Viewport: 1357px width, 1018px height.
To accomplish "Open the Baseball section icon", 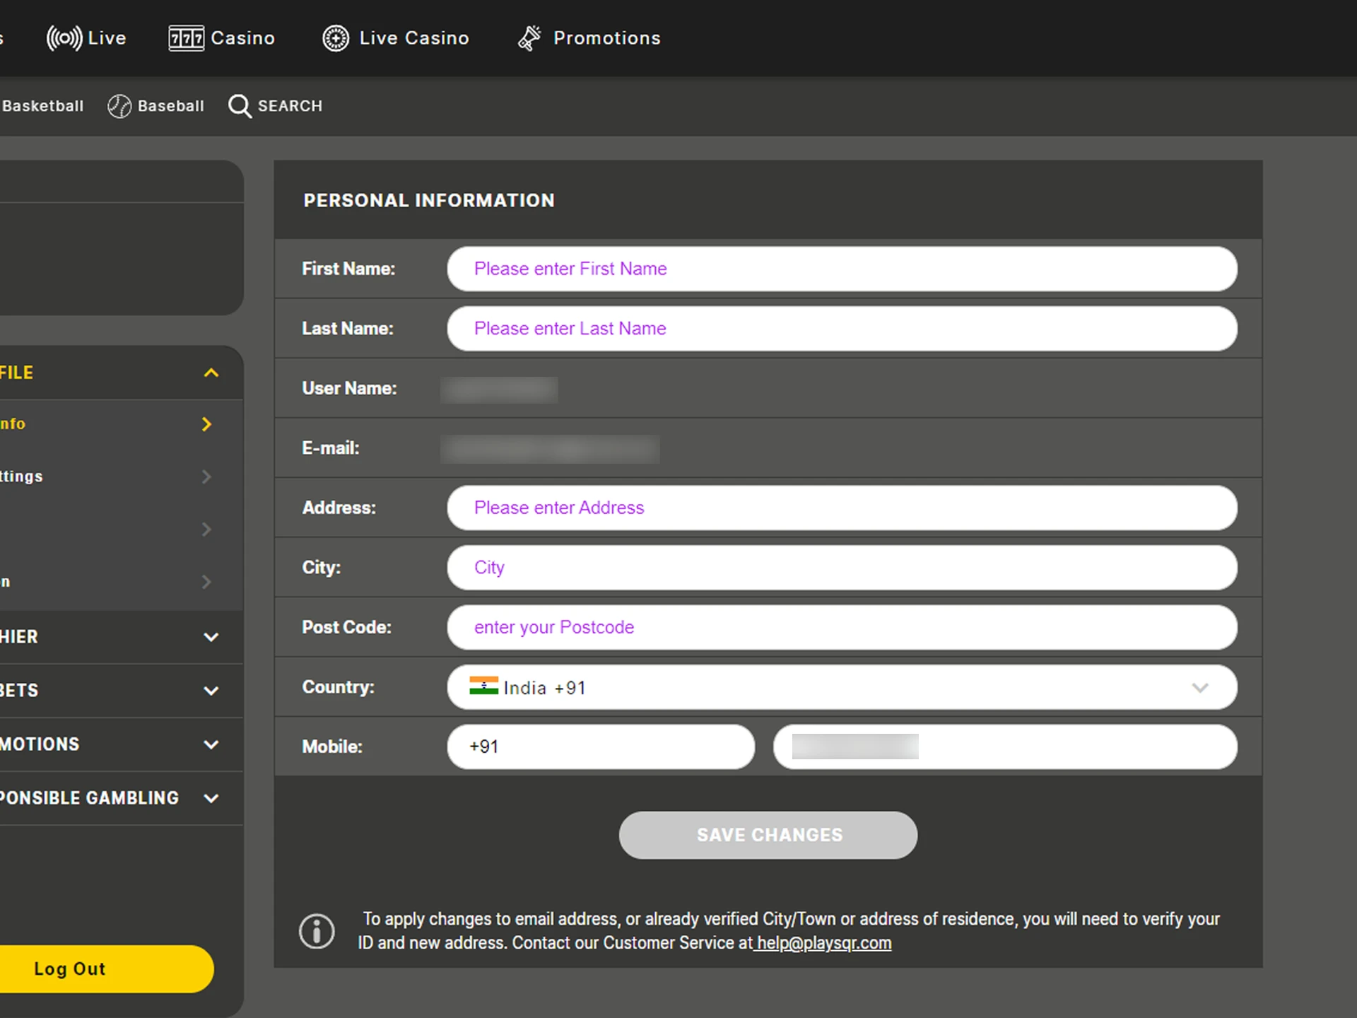I will [x=117, y=105].
